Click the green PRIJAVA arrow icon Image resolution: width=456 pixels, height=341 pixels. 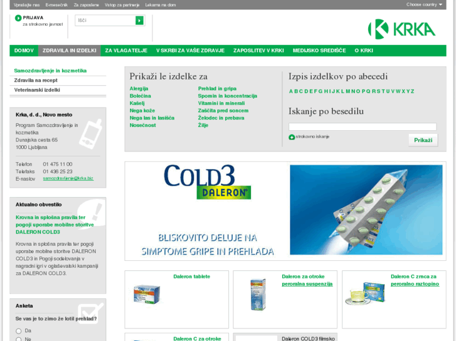pyautogui.click(x=18, y=18)
